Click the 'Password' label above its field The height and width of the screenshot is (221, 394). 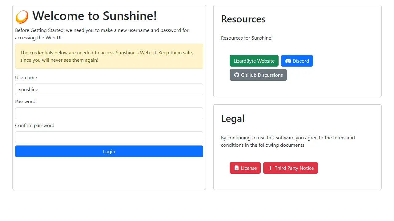(25, 101)
